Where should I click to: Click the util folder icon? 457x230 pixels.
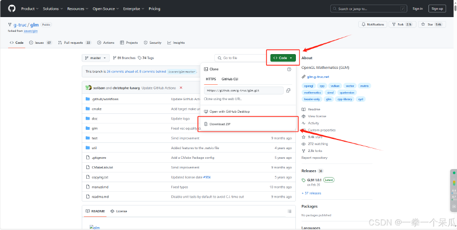coord(88,148)
